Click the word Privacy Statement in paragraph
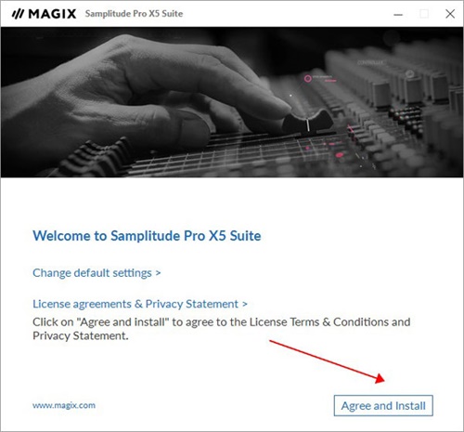464x432 pixels. tap(81, 335)
